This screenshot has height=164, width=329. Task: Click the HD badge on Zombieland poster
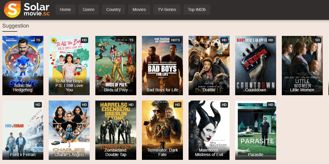[131, 105]
